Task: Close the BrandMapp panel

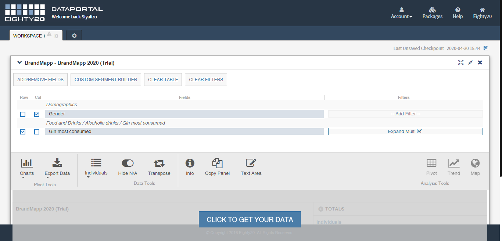Action: [x=480, y=62]
